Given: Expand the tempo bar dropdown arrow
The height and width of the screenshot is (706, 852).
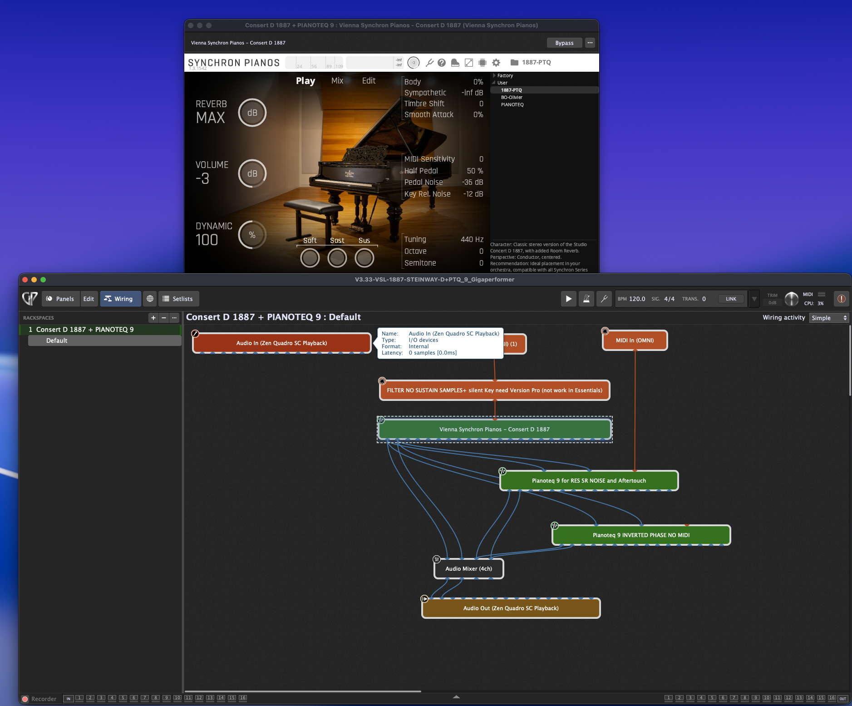Looking at the screenshot, I should click(754, 299).
